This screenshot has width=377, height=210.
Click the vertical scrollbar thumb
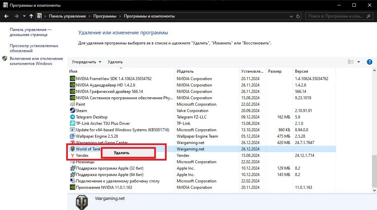[x=374, y=171]
